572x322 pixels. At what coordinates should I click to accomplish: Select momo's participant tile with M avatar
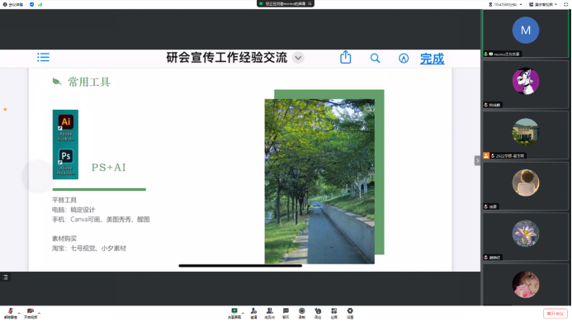click(x=525, y=34)
